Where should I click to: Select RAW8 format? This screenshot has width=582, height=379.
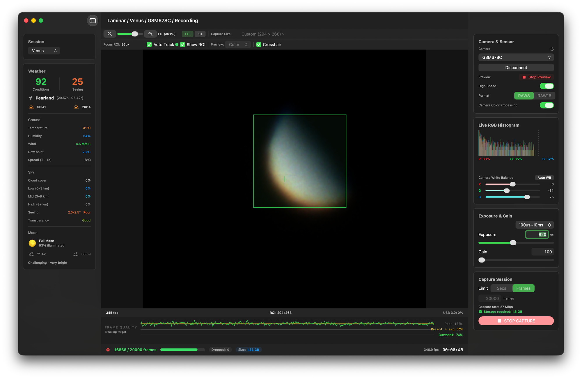tap(524, 96)
